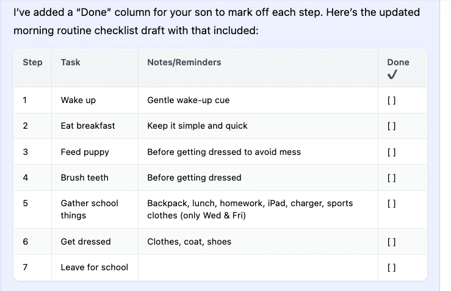This screenshot has height=291, width=451.
Task: Check the Done box for Brush teeth
Action: coord(392,178)
